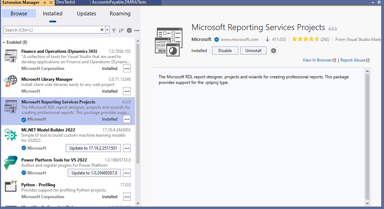Open the filter extensions icon

pos(114,30)
